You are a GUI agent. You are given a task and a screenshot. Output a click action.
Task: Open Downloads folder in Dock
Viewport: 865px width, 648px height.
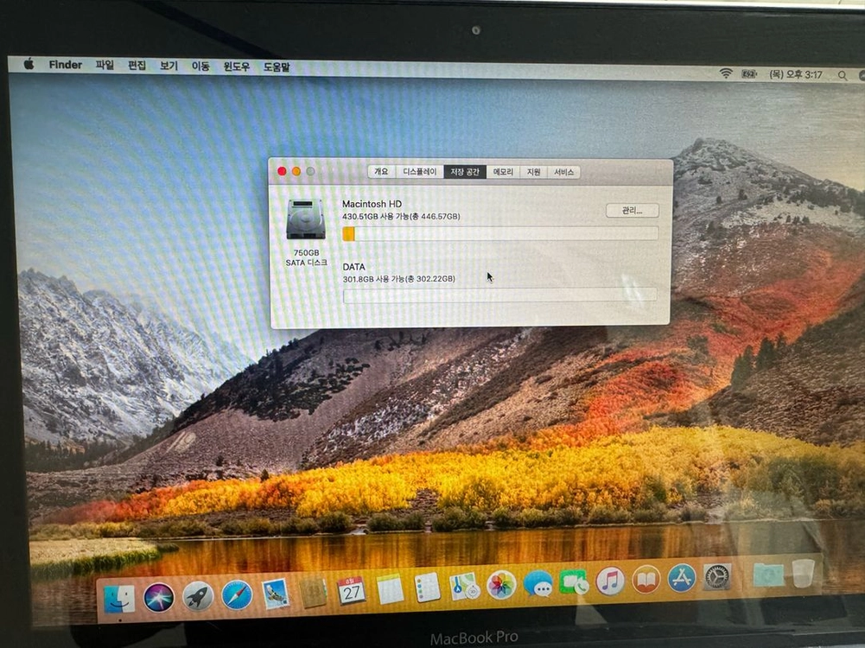pyautogui.click(x=768, y=575)
